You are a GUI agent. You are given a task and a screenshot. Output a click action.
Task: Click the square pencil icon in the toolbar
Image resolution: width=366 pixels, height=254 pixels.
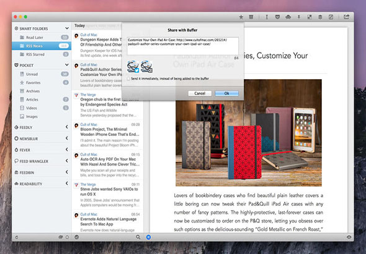point(331,17)
